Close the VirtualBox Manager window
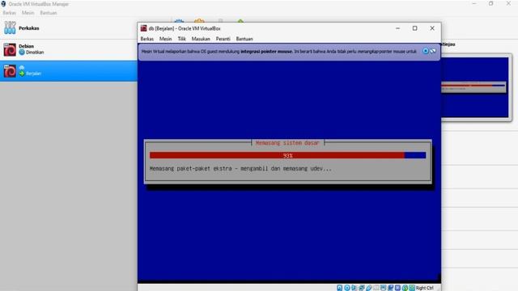Image resolution: width=518 pixels, height=291 pixels. click(508, 3)
